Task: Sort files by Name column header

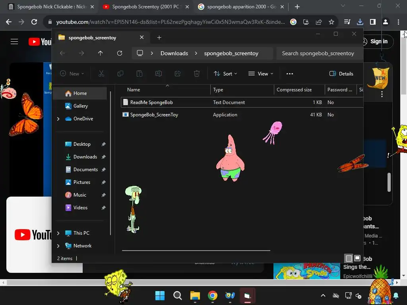Action: 134,90
